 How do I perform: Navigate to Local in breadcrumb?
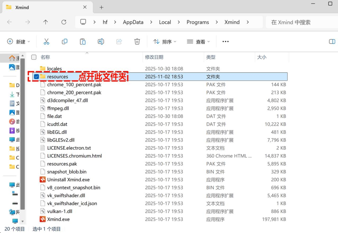(x=165, y=22)
